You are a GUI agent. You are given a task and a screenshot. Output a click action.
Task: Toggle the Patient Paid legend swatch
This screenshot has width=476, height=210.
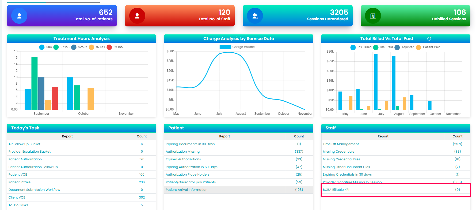click(418, 47)
